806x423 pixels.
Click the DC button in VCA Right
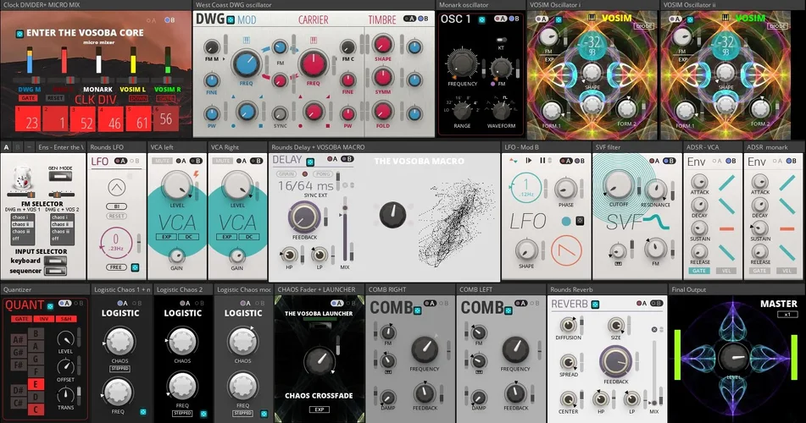point(249,237)
